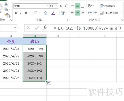Click the phonetic guide wén icon
The height and width of the screenshot is (101, 124).
[63, 13]
